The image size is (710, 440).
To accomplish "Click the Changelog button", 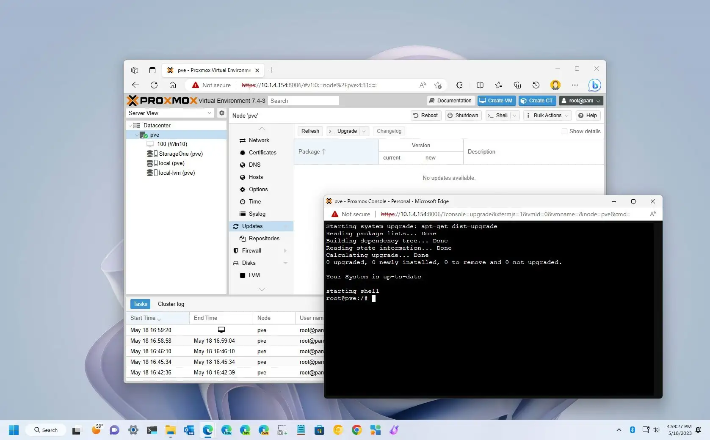I will click(388, 131).
